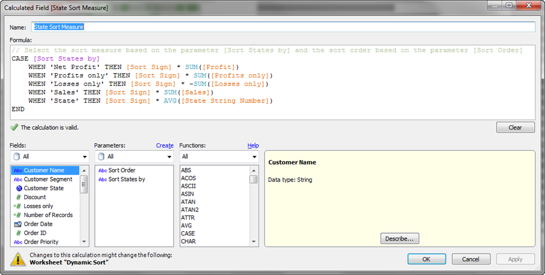Click [Sort States by] in formula
This screenshot has height=275, width=545.
point(67,58)
